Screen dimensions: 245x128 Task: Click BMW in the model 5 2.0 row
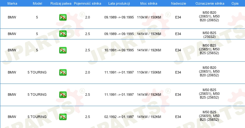point(12,17)
